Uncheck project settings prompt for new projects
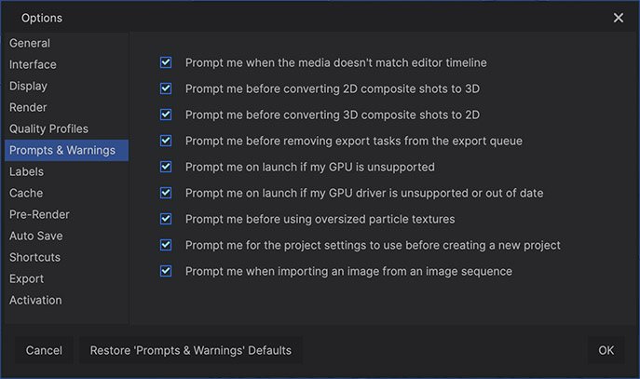 (166, 245)
